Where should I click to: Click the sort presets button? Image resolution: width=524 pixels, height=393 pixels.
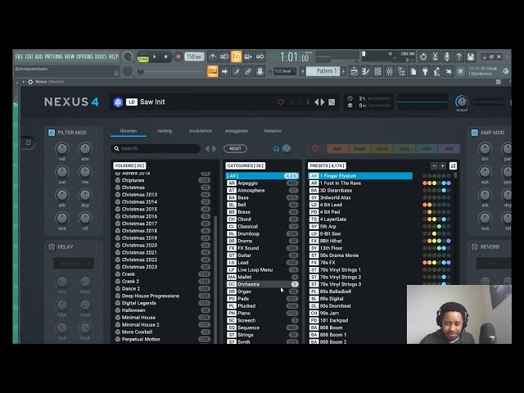tap(453, 165)
